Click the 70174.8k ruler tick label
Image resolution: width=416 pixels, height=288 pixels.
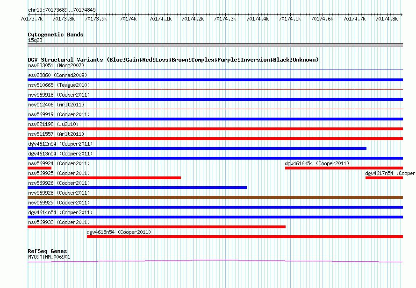pos(387,19)
